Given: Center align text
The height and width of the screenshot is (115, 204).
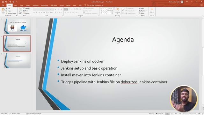Looking at the screenshot, I should (x=68, y=12).
